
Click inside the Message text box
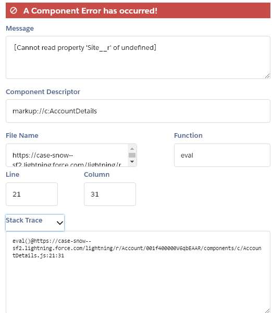pyautogui.click(x=138, y=58)
